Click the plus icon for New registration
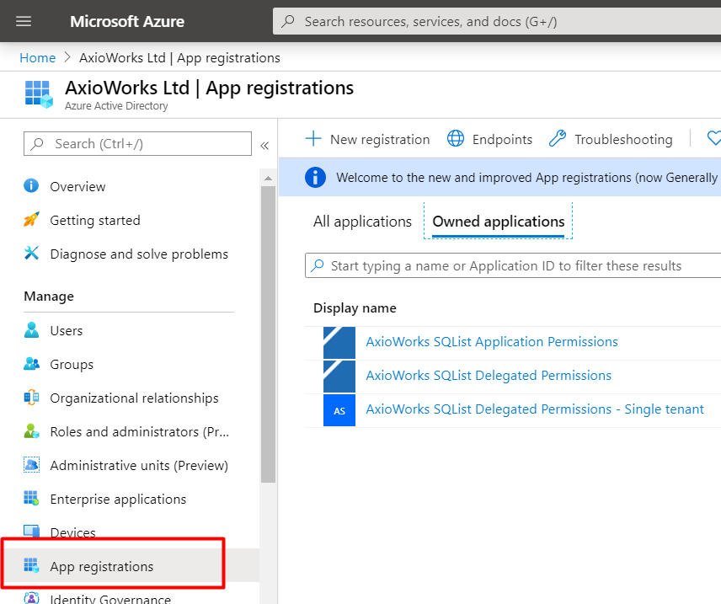 (313, 138)
